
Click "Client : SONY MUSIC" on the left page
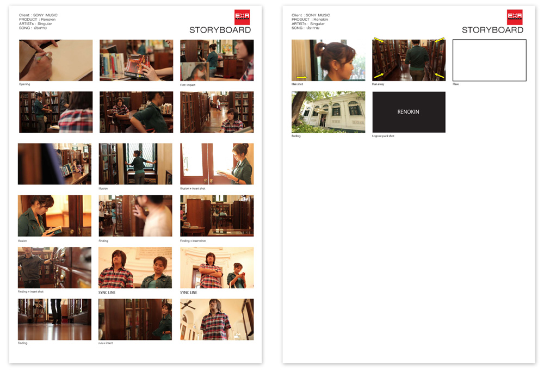click(x=38, y=15)
